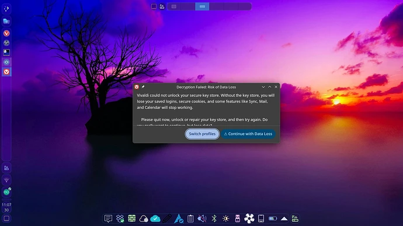Expand hidden tray icons arrow

click(284, 218)
